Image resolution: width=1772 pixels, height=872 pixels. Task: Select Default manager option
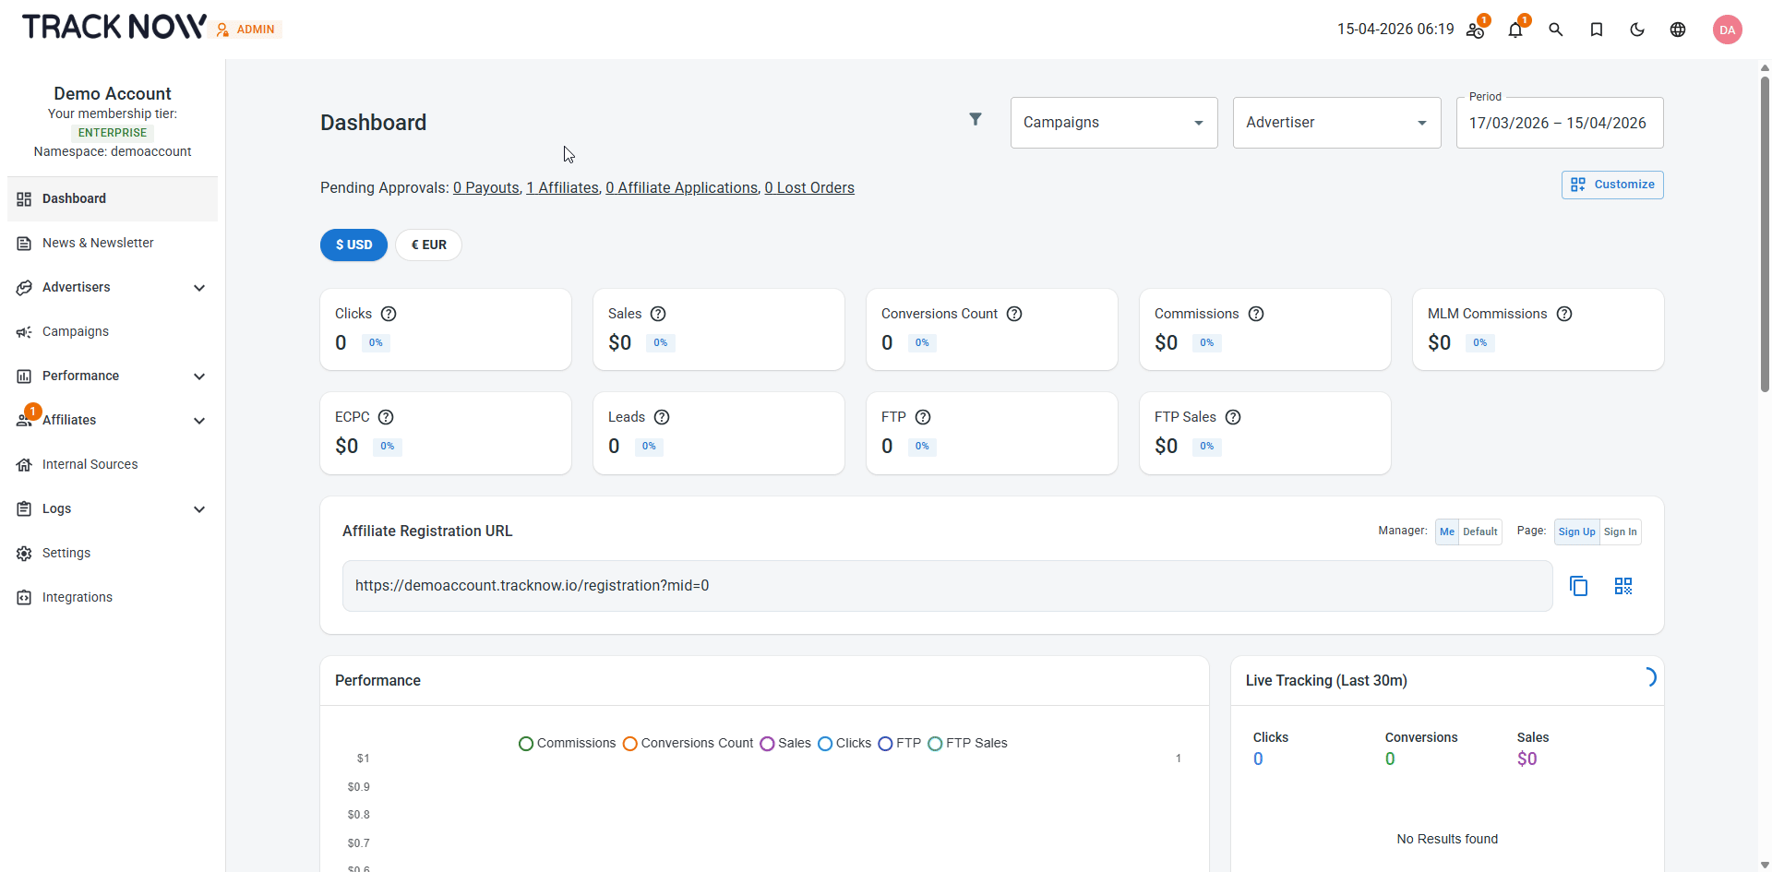point(1480,532)
